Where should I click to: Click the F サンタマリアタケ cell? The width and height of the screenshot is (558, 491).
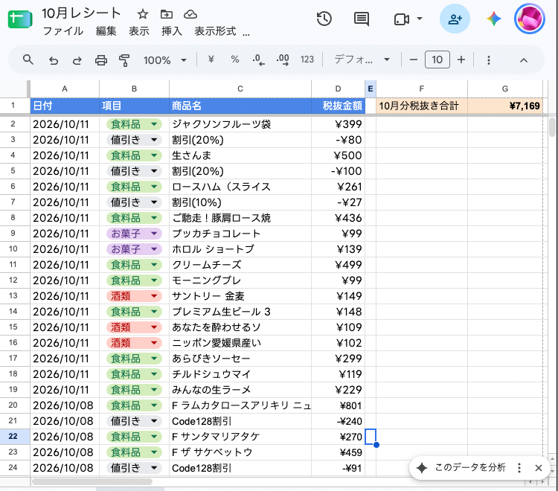click(x=240, y=436)
